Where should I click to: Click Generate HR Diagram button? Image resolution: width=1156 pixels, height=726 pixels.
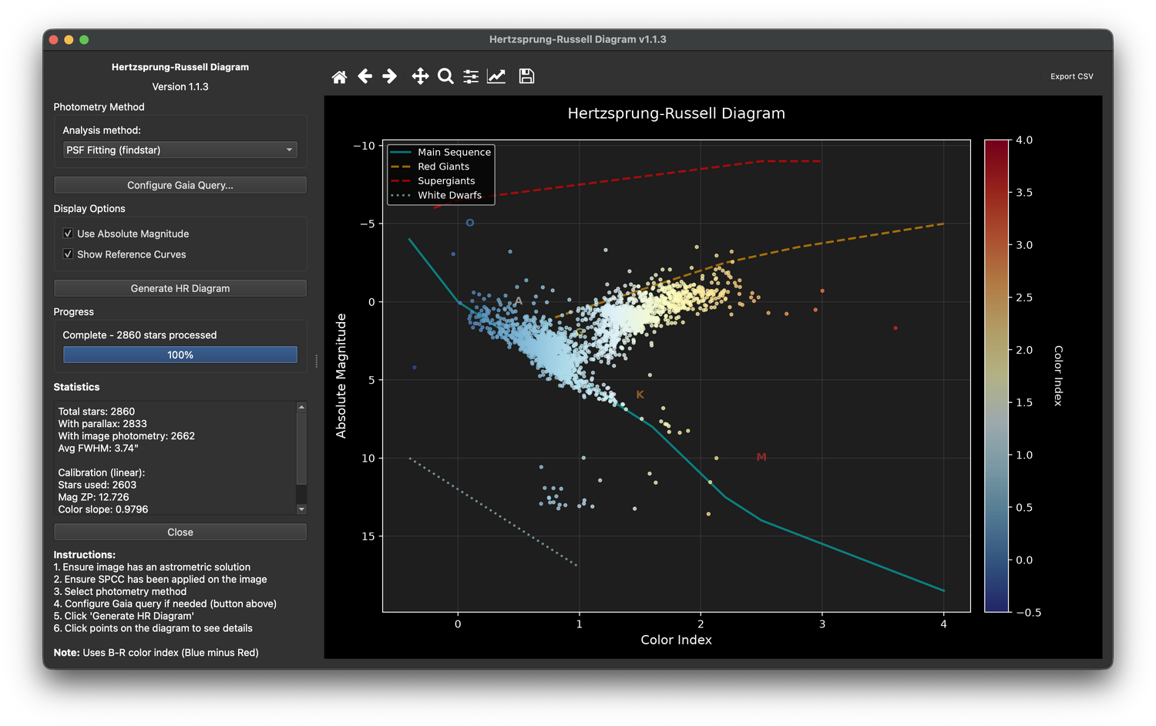(x=180, y=288)
